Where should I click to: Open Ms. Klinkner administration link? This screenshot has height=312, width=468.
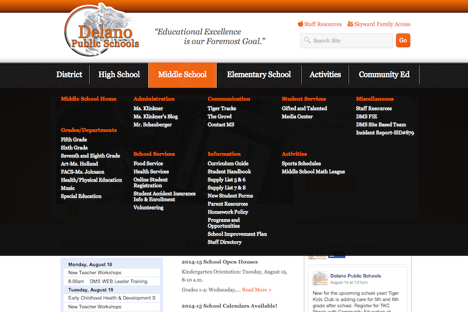(x=148, y=108)
